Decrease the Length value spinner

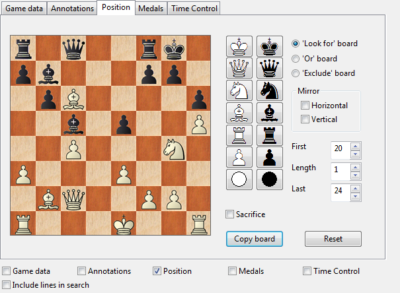pyautogui.click(x=355, y=176)
